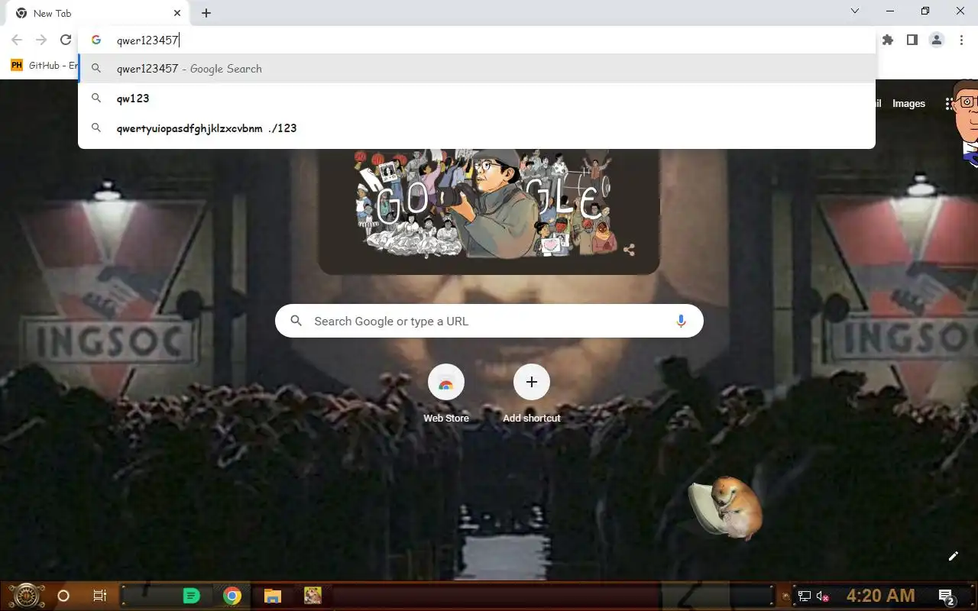Open the network tray icon
Screen dimensions: 978x611
tap(804, 596)
